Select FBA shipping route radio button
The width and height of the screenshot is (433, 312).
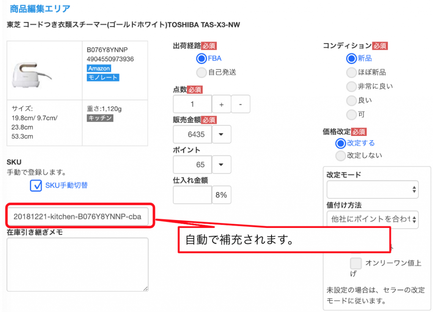point(201,58)
